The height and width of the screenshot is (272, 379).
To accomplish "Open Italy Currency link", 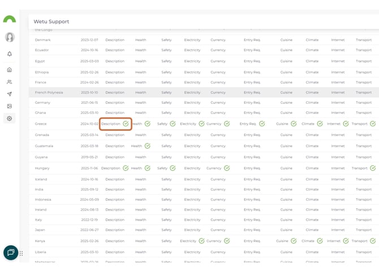I will pos(218,220).
